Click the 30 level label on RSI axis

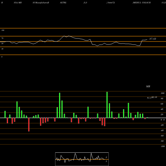pos(2,49)
